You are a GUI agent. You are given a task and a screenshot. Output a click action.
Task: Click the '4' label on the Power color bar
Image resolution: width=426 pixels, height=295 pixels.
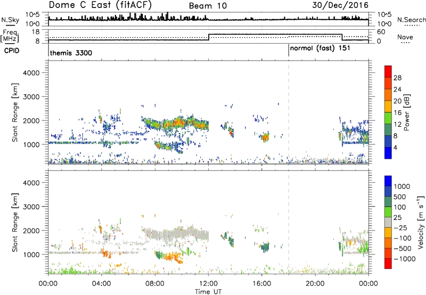pyautogui.click(x=395, y=147)
